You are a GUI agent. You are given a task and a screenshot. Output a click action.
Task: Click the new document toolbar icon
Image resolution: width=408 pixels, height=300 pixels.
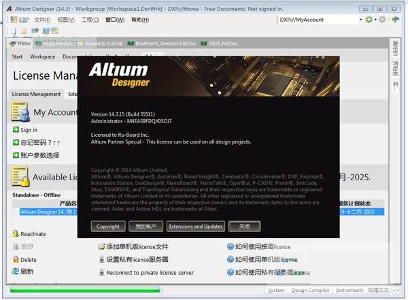pos(14,31)
